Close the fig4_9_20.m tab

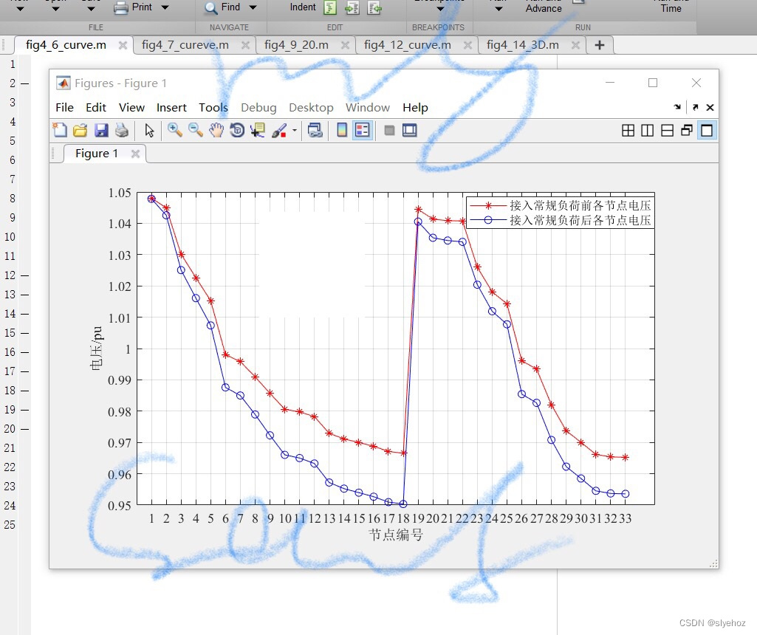pyautogui.click(x=345, y=45)
